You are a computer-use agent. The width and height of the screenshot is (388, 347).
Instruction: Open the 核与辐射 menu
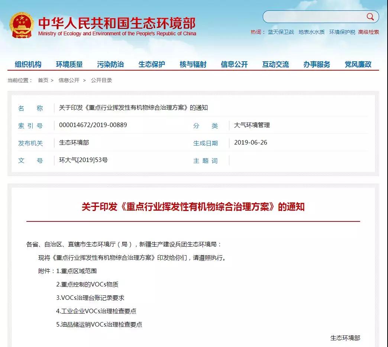click(193, 64)
